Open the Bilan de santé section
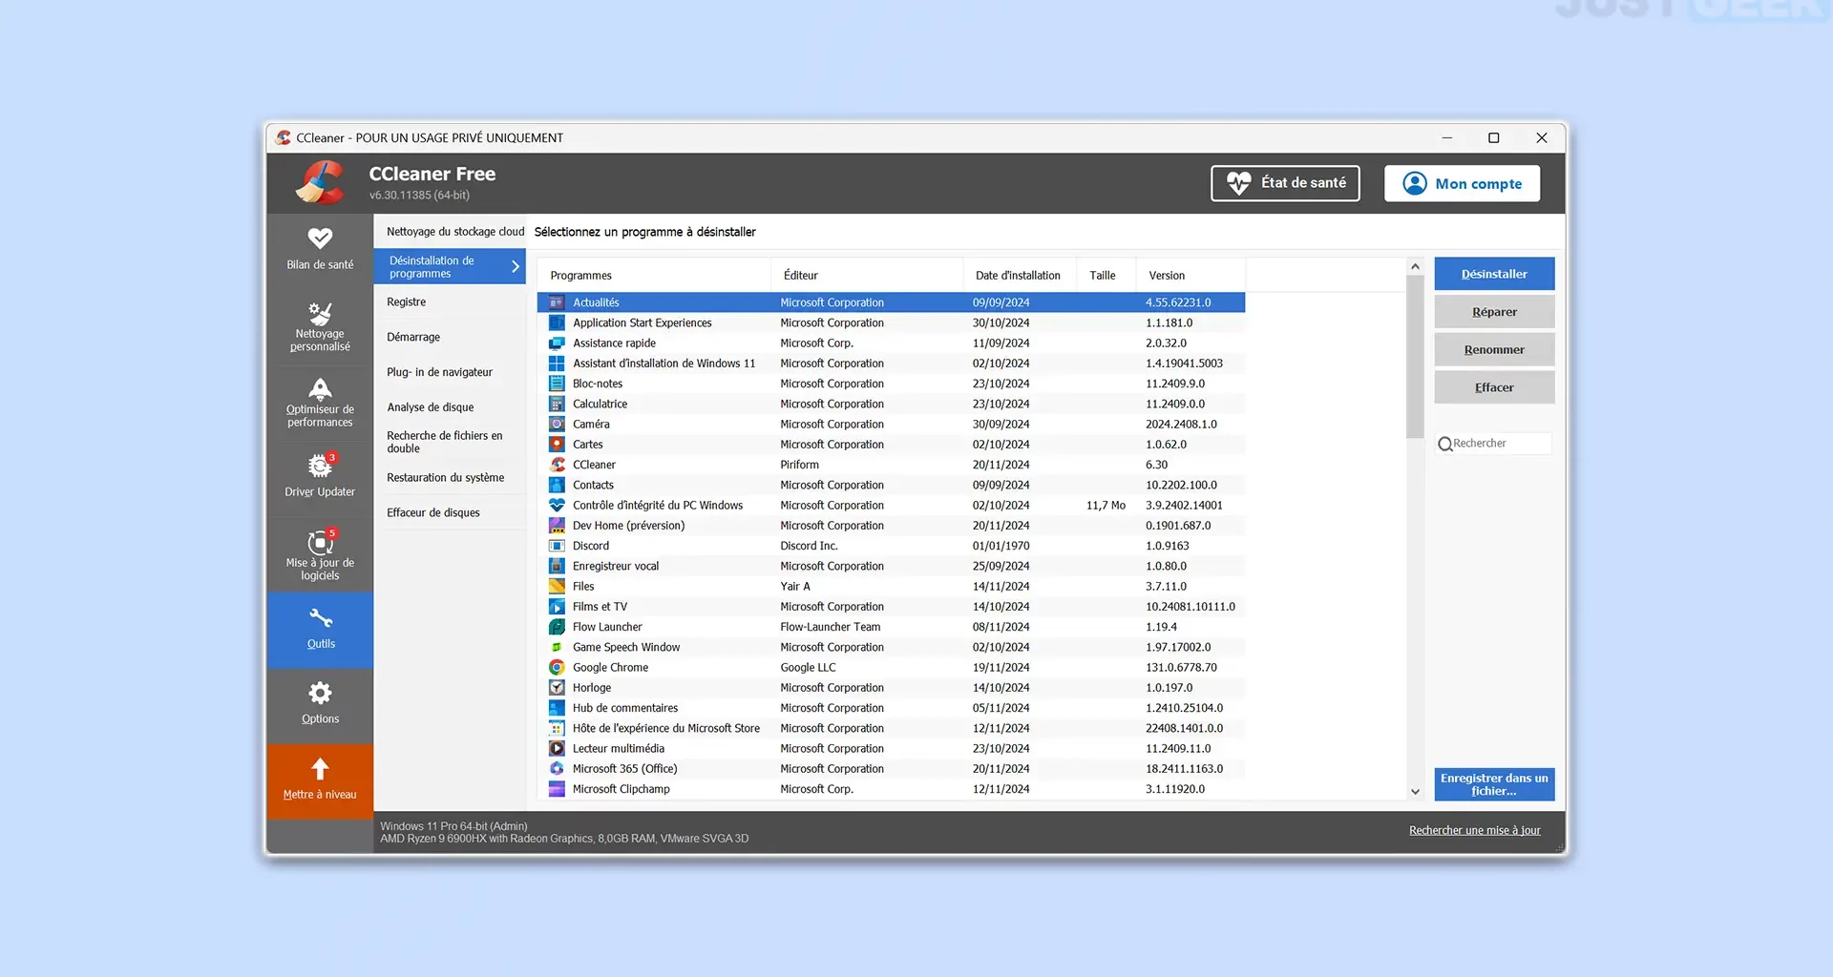This screenshot has width=1833, height=977. (x=320, y=250)
